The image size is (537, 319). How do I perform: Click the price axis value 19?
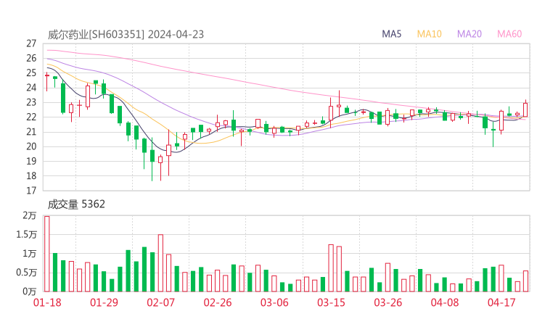pos(31,161)
